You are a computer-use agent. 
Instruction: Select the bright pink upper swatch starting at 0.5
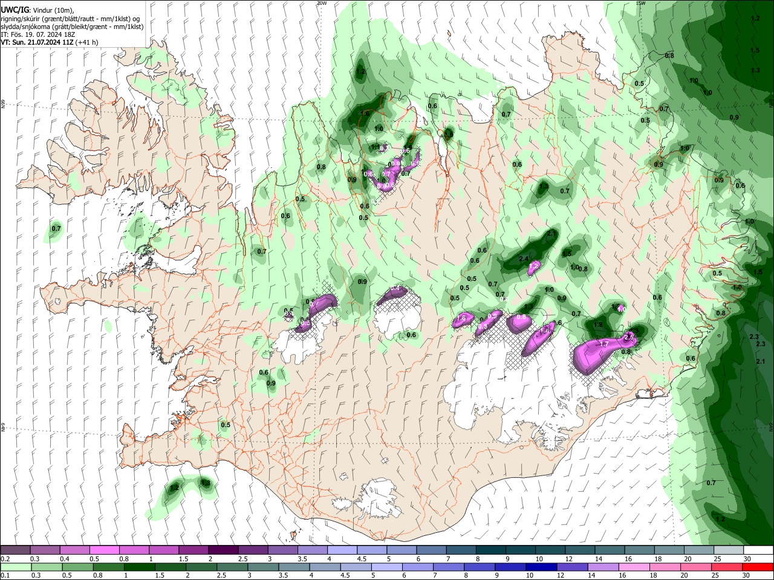pos(104,550)
